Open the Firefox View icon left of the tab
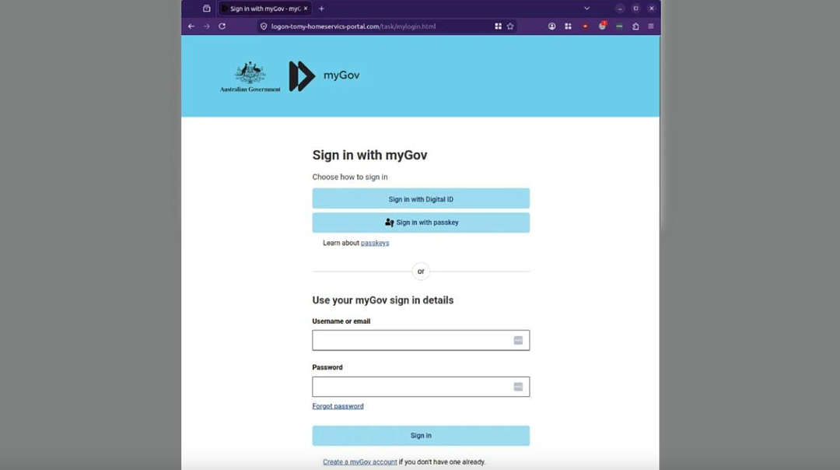This screenshot has width=840, height=470. [206, 9]
